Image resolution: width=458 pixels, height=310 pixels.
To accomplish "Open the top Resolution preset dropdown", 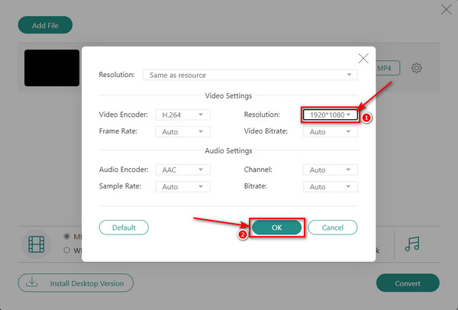I will 249,75.
